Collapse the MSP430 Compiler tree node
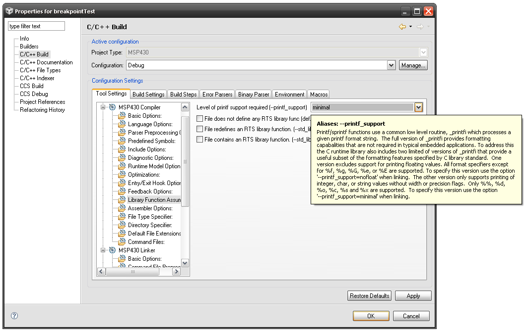525x333 pixels. pos(103,107)
